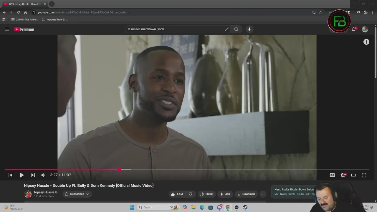Open Copilot from the taskbar
This screenshot has height=212, width=377.
pyautogui.click(x=185, y=207)
